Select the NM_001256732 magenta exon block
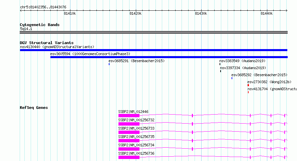Viewport: 297px width, 161px height. click(129, 124)
